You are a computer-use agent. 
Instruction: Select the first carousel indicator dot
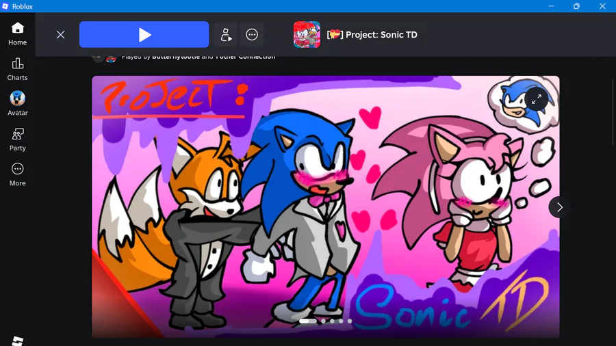click(x=308, y=321)
